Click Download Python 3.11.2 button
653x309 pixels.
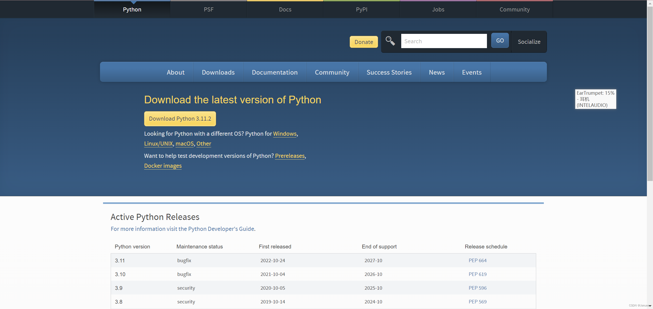point(180,119)
